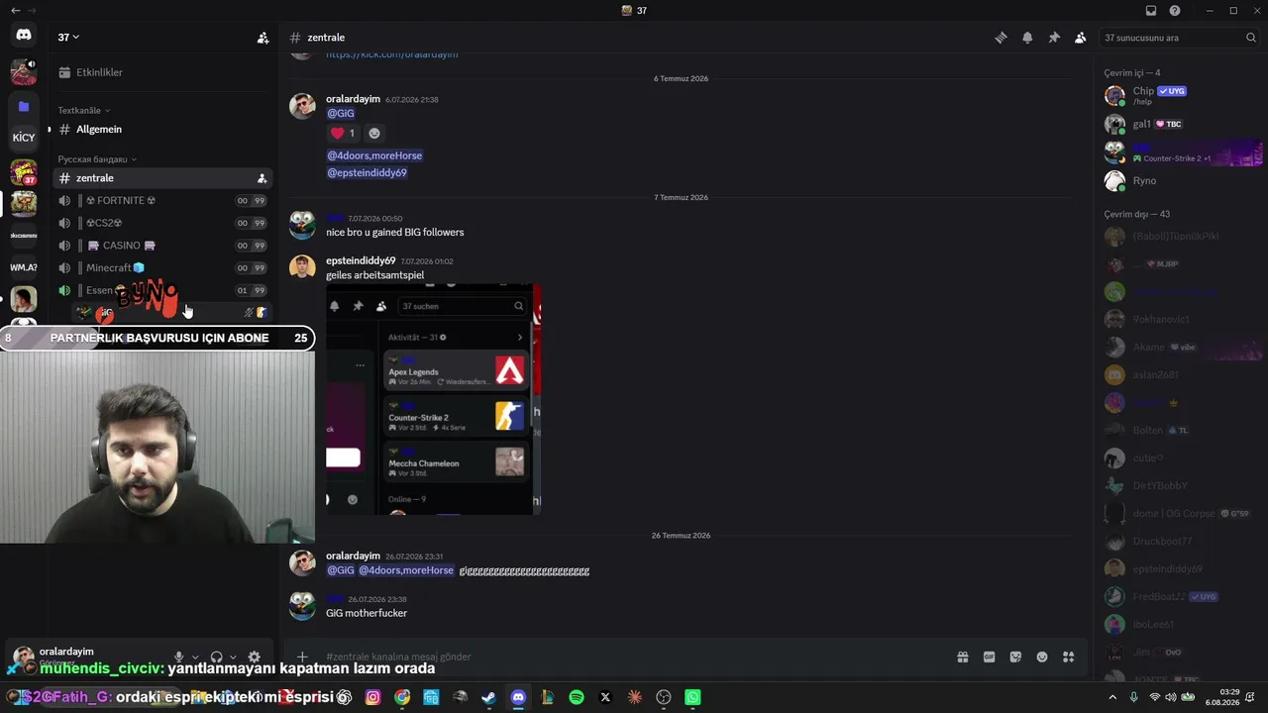Join the CASINO voice channel
This screenshot has height=713, width=1268.
pos(161,246)
